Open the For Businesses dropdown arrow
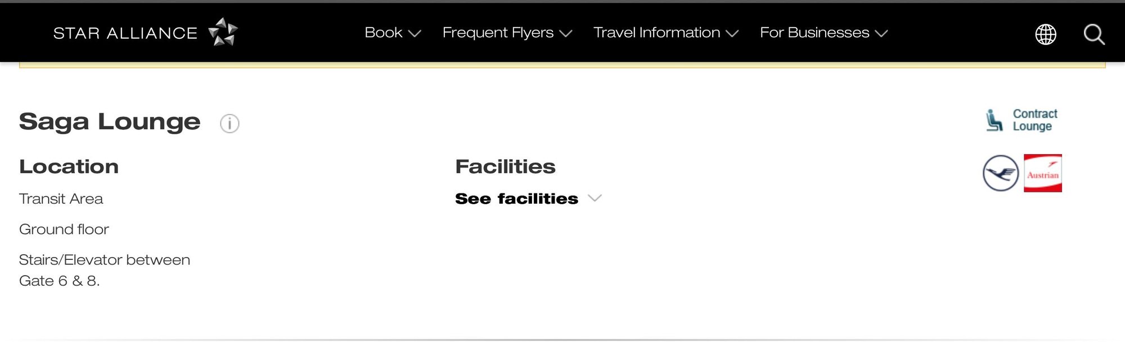The height and width of the screenshot is (342, 1125). tap(881, 34)
